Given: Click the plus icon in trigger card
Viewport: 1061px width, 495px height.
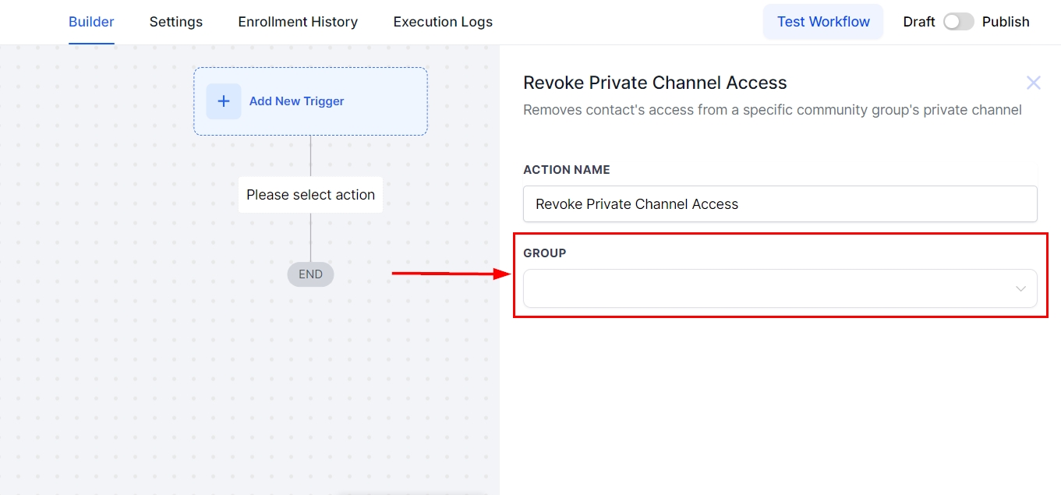Looking at the screenshot, I should coord(224,101).
